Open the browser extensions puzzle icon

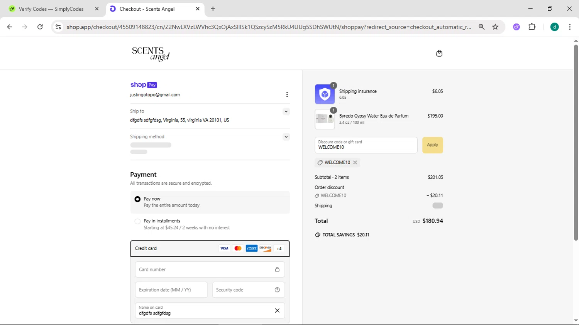pos(532,27)
